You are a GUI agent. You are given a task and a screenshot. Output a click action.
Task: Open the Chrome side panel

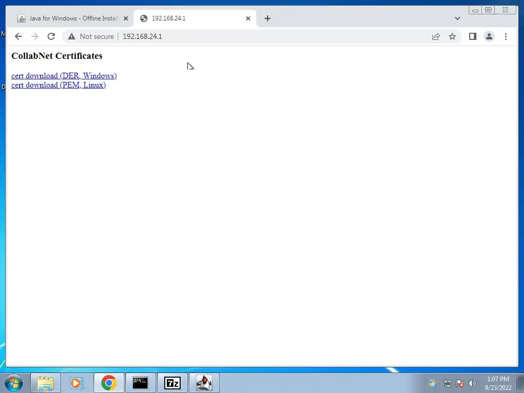(x=472, y=36)
